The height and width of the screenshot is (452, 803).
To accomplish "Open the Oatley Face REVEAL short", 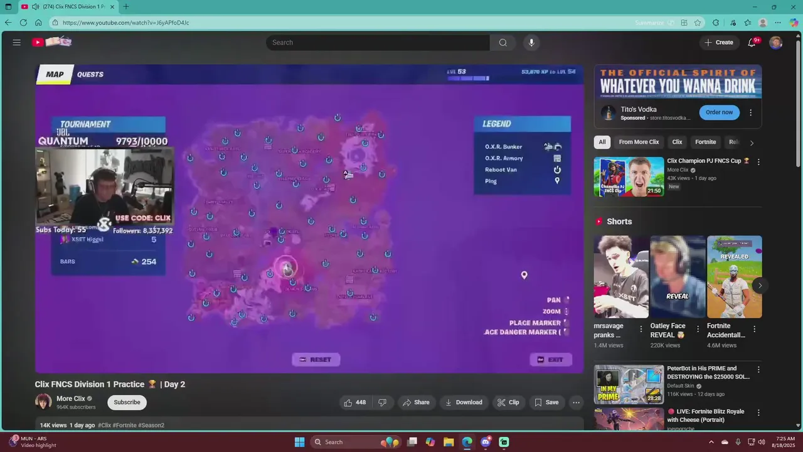I will tap(678, 277).
